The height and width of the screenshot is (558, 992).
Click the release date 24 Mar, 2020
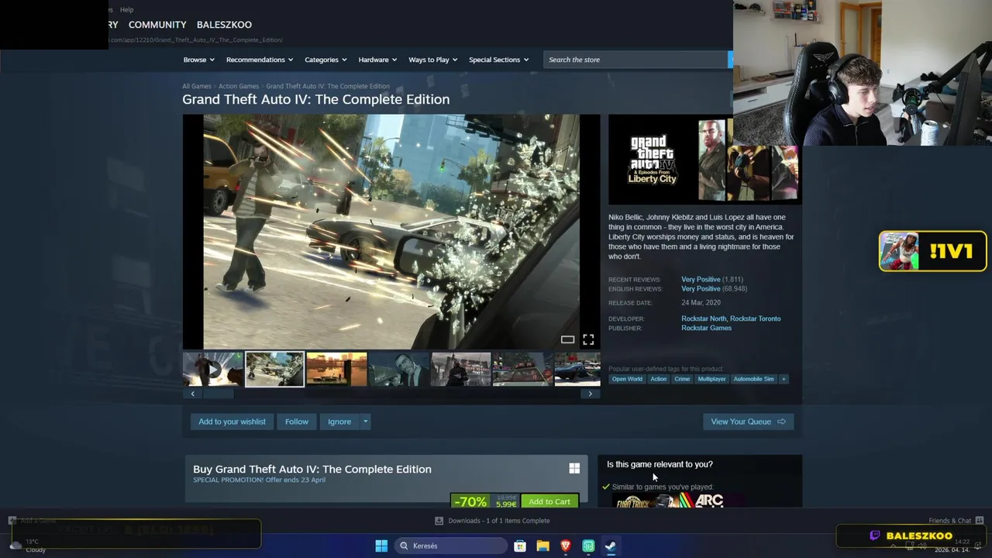tap(701, 303)
